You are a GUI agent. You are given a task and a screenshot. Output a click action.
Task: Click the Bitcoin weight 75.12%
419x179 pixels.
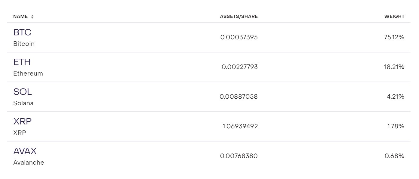click(x=394, y=37)
